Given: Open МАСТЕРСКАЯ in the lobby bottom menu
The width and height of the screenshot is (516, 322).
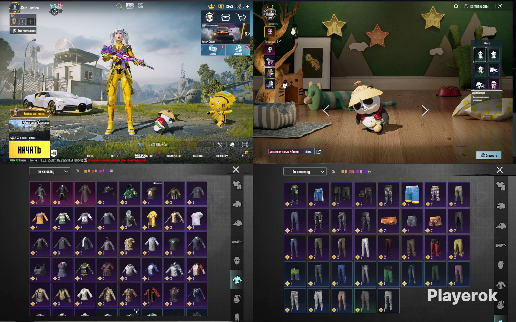Looking at the screenshot, I should pos(173,156).
